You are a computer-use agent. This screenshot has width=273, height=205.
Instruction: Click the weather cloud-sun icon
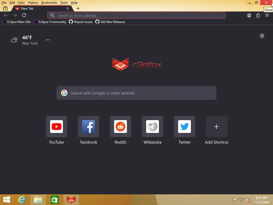(14, 40)
